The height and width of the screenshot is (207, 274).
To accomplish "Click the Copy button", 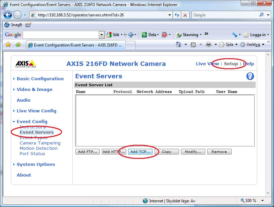I will [x=167, y=152].
